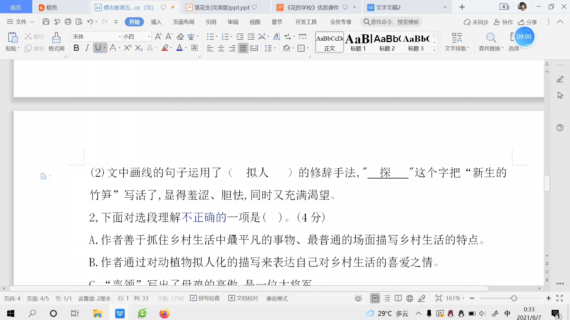Click the Print icon
Viewport: 570px width, 320px height.
click(x=68, y=22)
